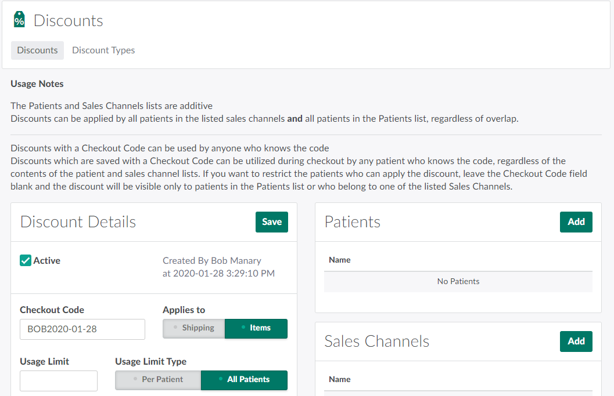
Task: Click Name column header in Patients table
Action: pyautogui.click(x=340, y=260)
